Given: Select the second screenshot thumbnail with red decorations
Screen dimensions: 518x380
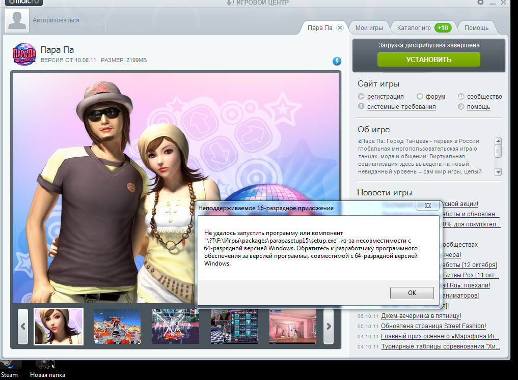Looking at the screenshot, I should tap(117, 327).
